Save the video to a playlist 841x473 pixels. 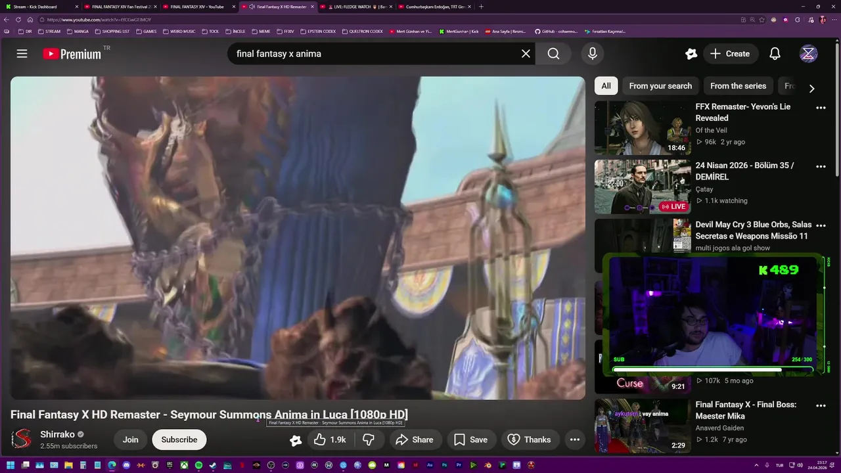(x=471, y=439)
